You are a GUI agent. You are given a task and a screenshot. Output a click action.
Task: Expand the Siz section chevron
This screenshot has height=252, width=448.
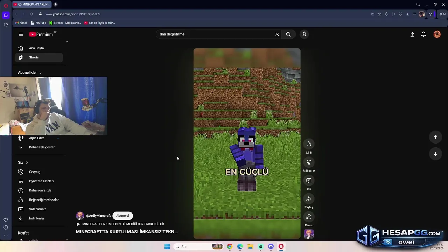coord(27,162)
